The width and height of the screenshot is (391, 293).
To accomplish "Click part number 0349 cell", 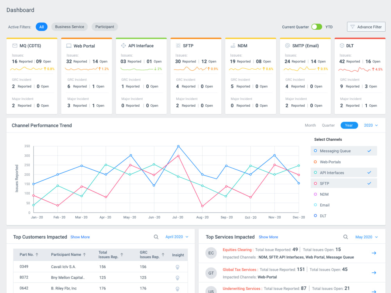I will click(24, 266).
